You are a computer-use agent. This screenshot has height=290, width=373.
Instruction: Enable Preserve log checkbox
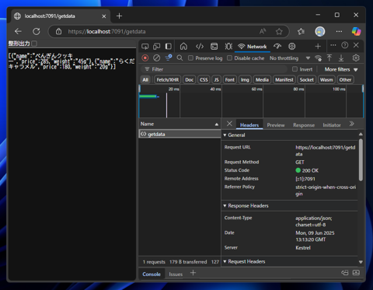[x=190, y=58]
